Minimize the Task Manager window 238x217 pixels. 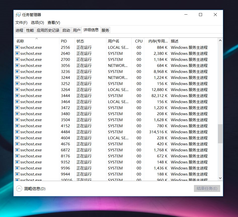click(x=186, y=15)
